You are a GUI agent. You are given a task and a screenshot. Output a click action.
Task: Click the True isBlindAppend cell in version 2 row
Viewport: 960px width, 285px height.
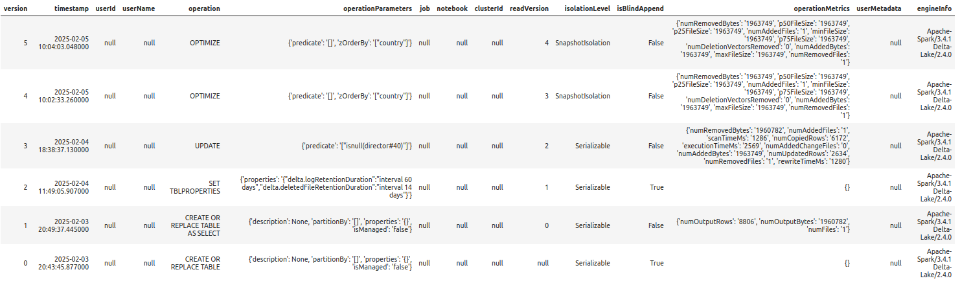(656, 187)
